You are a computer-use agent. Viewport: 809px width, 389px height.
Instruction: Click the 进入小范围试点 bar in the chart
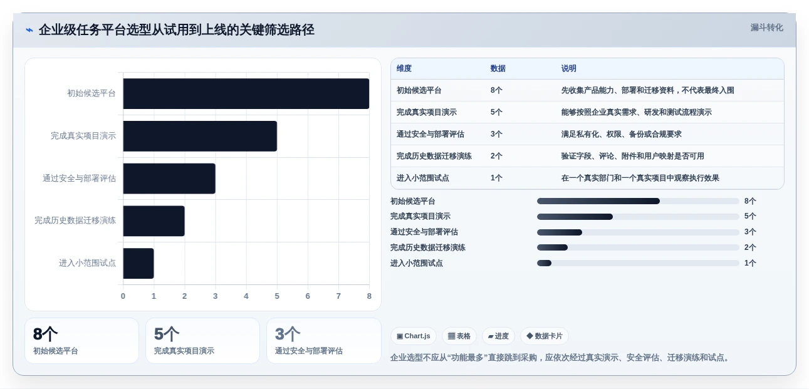138,263
